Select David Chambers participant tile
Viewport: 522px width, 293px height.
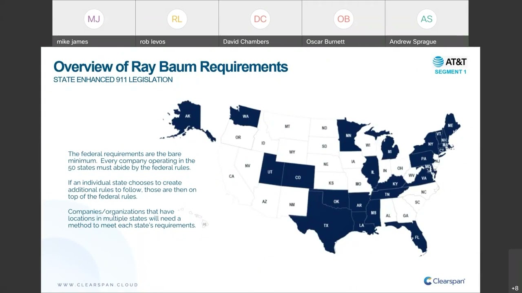coord(260,23)
